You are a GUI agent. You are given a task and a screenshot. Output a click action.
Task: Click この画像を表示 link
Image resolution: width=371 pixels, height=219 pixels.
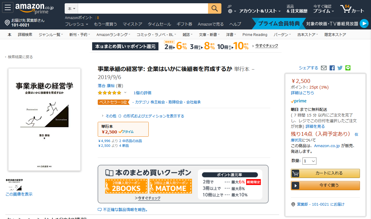19,194
